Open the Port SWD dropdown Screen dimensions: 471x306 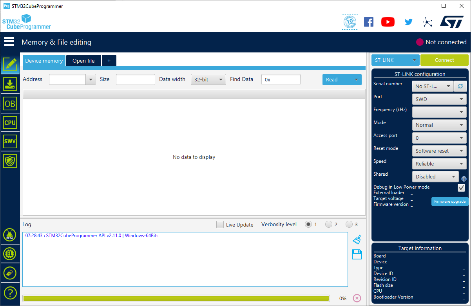pos(439,99)
